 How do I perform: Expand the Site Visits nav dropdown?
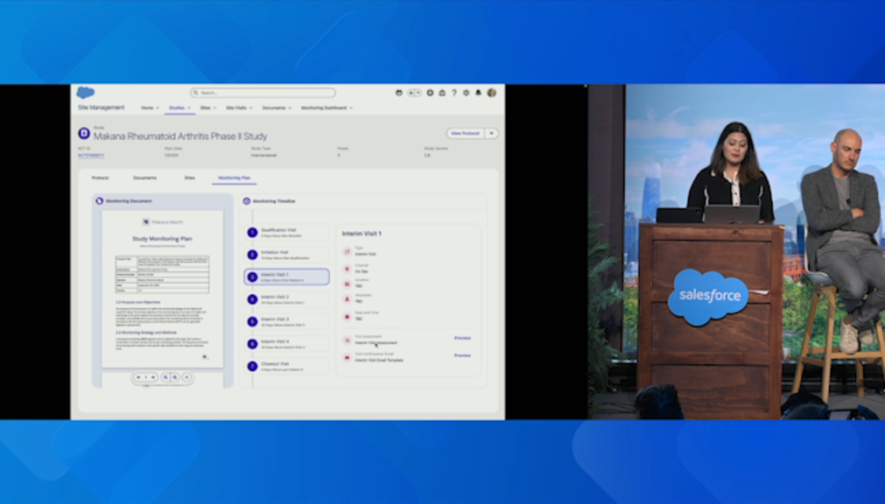pyautogui.click(x=250, y=108)
